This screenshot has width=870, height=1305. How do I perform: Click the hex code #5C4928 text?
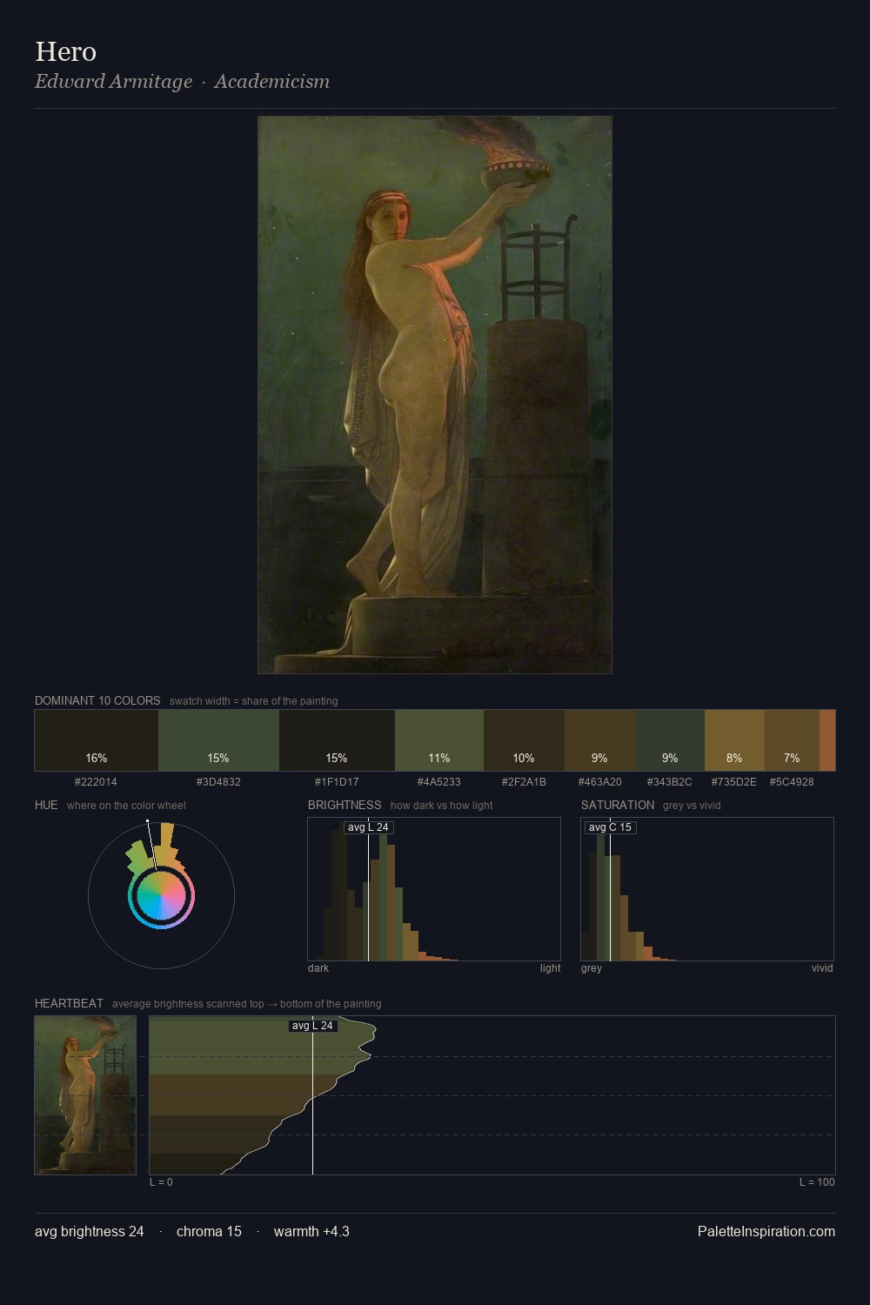(x=792, y=781)
